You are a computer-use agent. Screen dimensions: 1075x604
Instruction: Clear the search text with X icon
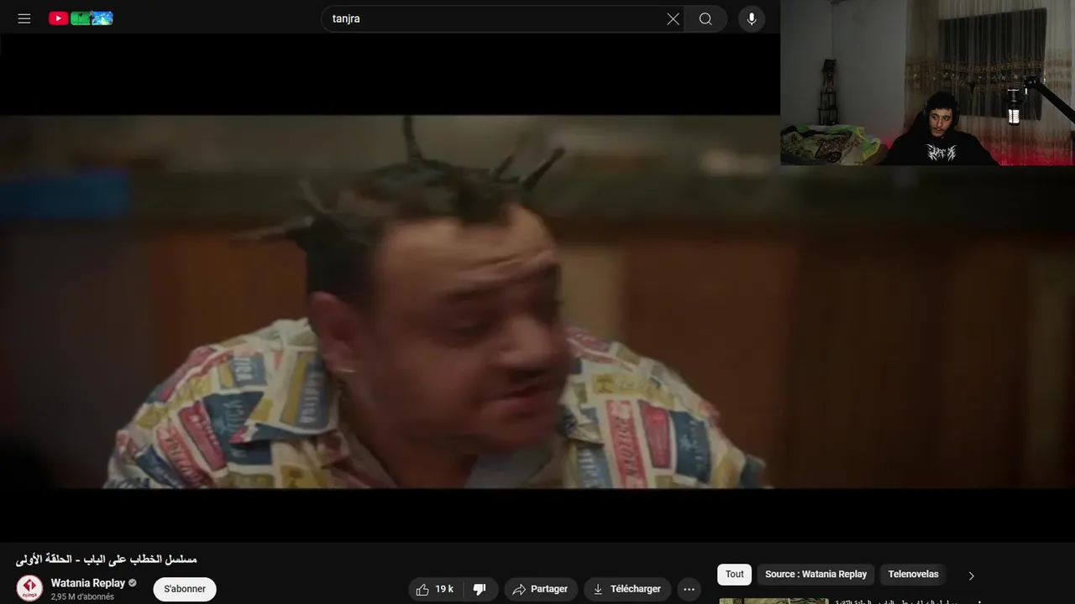pyautogui.click(x=673, y=18)
